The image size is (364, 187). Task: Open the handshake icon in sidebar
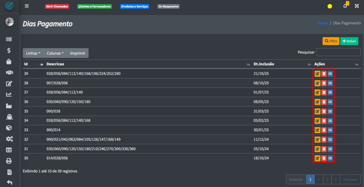click(x=9, y=73)
